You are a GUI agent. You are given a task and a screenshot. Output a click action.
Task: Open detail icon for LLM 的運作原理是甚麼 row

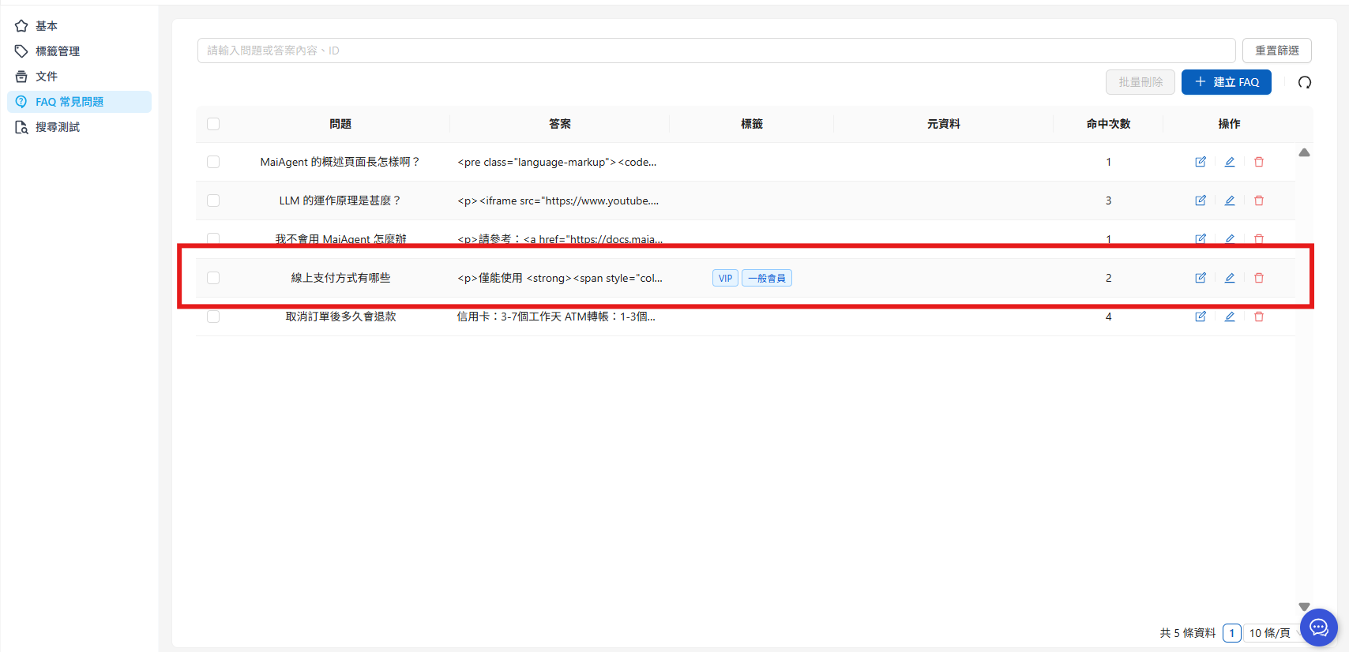click(1201, 200)
